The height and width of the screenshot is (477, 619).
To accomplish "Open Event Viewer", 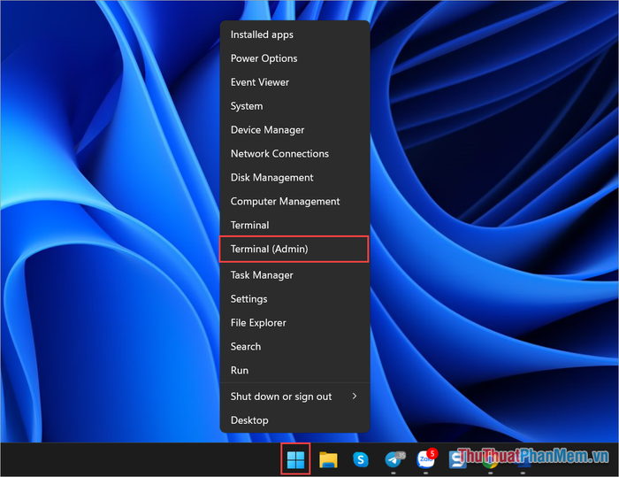I will pos(294,82).
